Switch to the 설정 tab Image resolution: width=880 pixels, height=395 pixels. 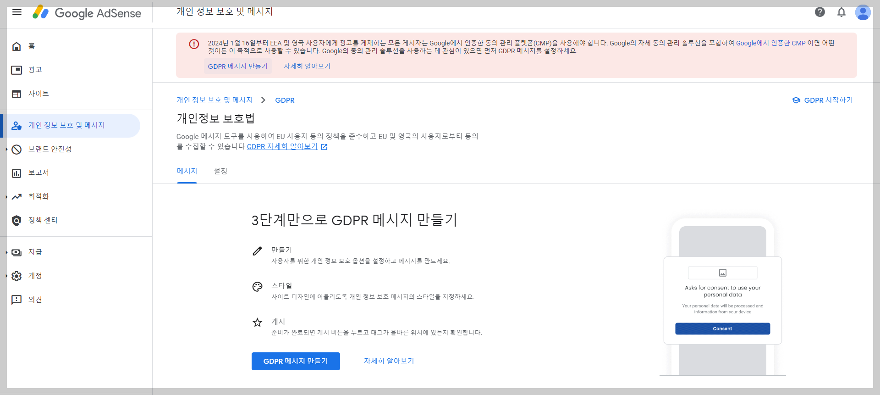tap(220, 171)
